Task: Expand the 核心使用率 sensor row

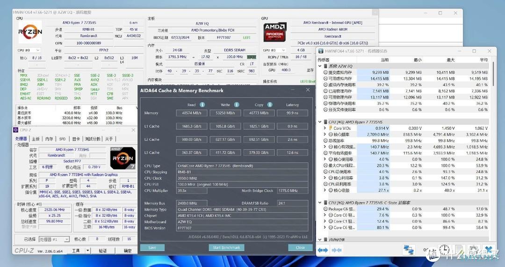Action: click(x=325, y=159)
